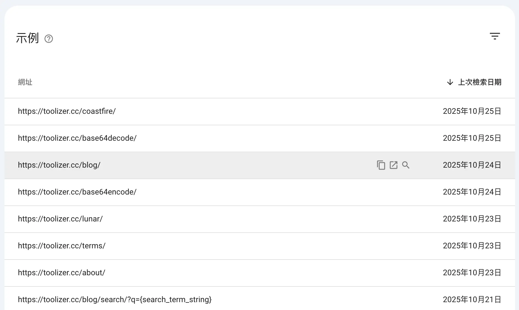Copy the blog URL with copy icon
Viewport: 519px width, 310px height.
(x=381, y=165)
